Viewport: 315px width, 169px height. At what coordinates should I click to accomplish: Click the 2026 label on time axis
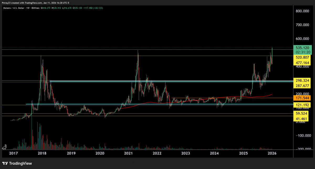tap(271, 153)
